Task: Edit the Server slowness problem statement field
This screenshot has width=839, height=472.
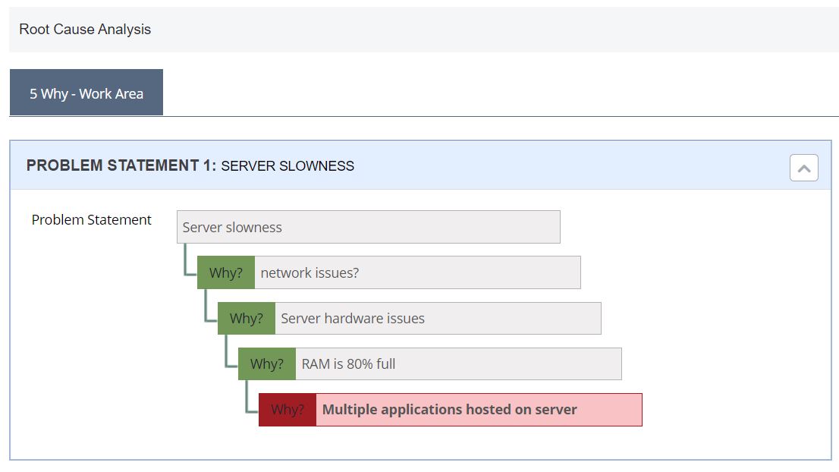Action: pos(368,227)
